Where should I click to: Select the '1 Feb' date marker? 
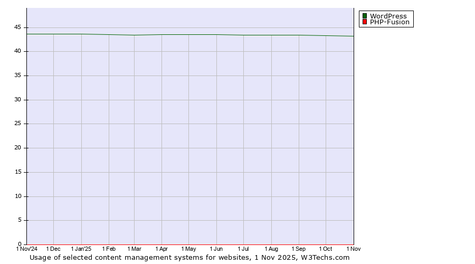(x=109, y=249)
